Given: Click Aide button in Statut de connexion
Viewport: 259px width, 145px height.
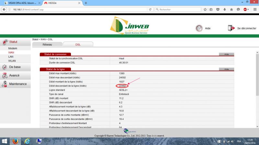Looking at the screenshot, I should pos(226,54).
